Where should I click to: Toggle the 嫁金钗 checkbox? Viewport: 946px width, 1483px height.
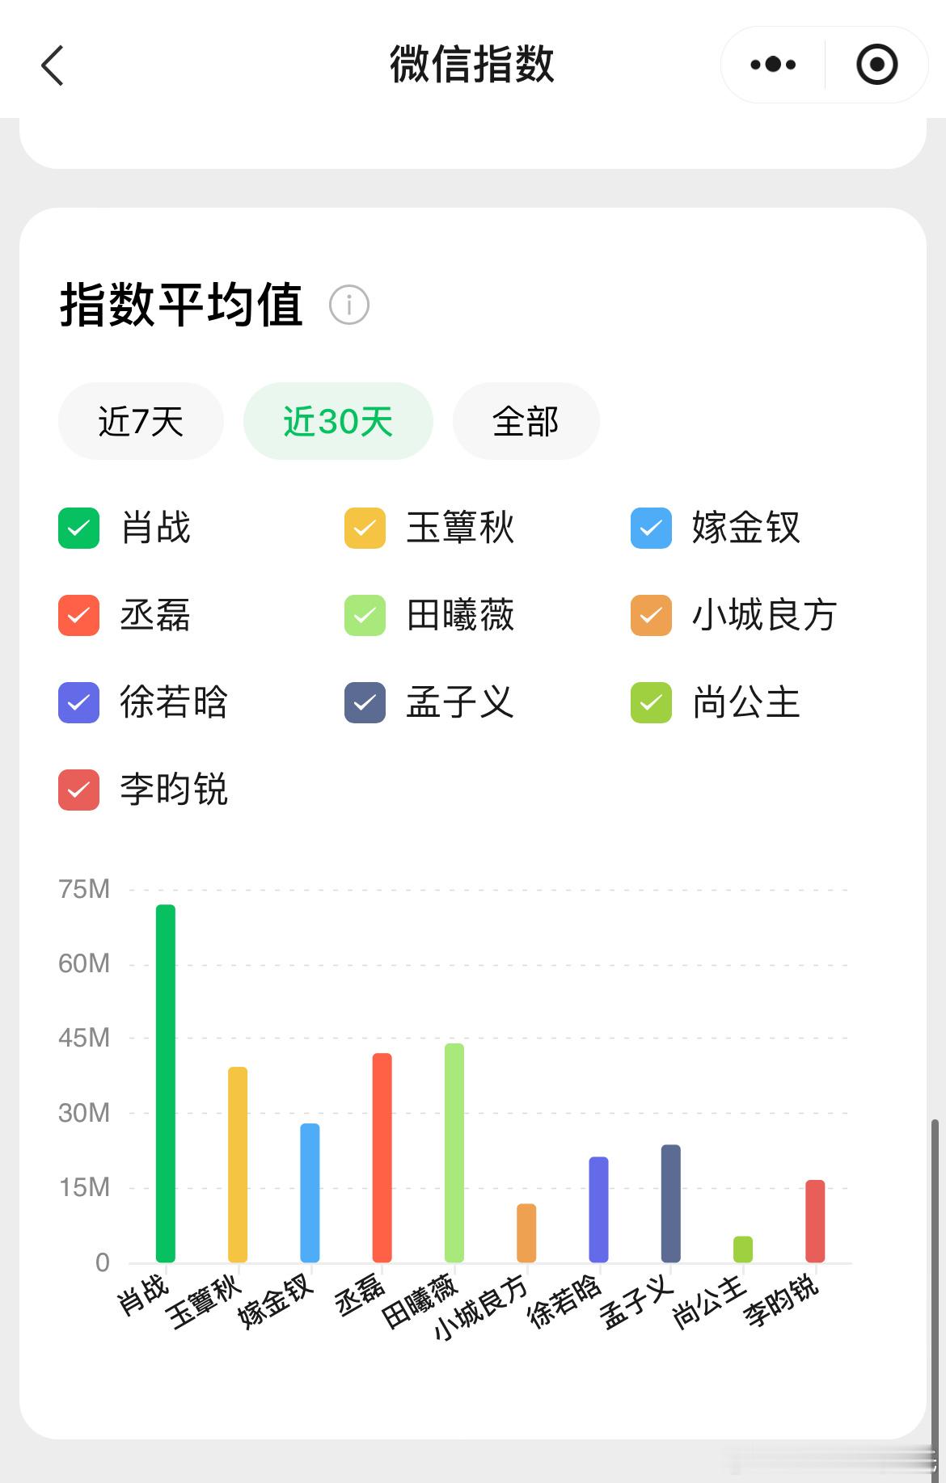651,528
